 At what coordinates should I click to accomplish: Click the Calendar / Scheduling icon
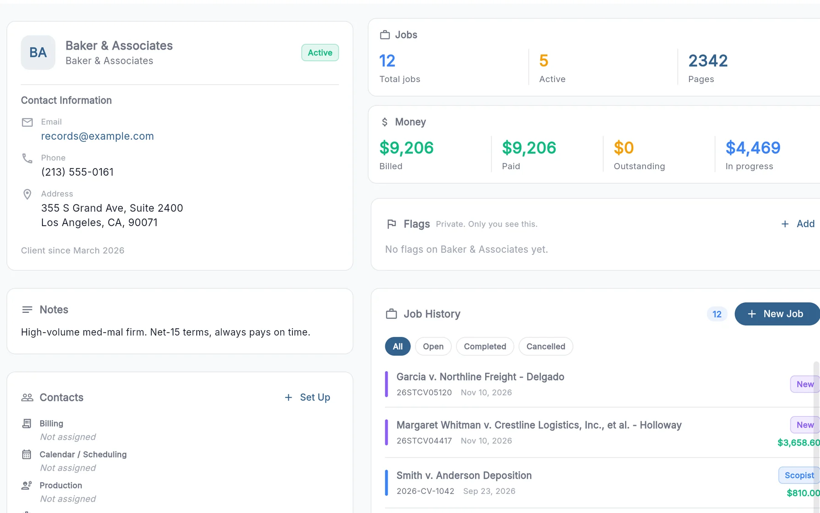[x=27, y=455]
